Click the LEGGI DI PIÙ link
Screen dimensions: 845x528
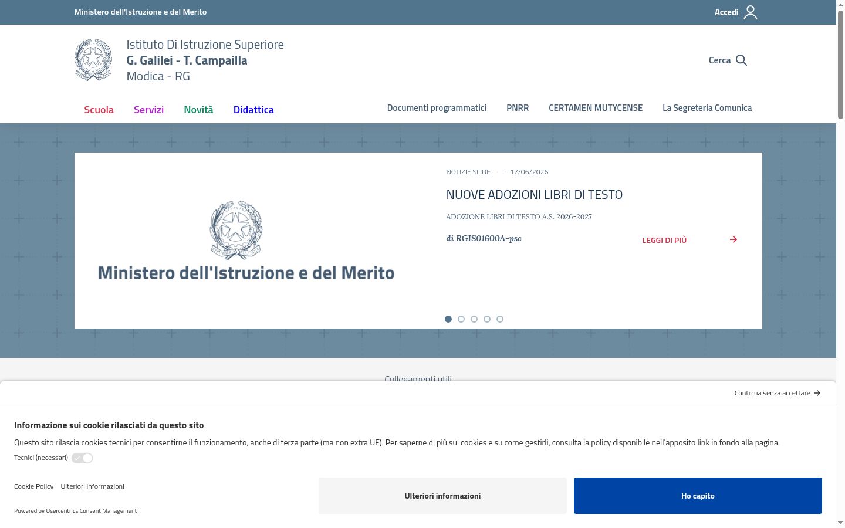664,240
